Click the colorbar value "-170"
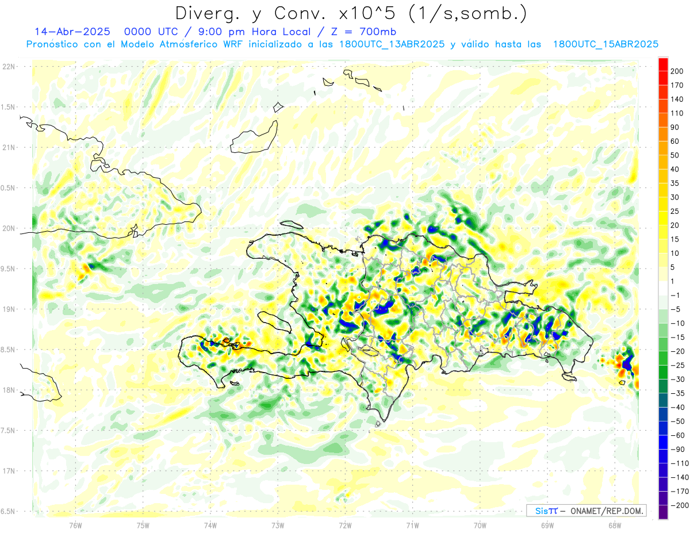Screen dimensions: 690x533 click(x=680, y=491)
